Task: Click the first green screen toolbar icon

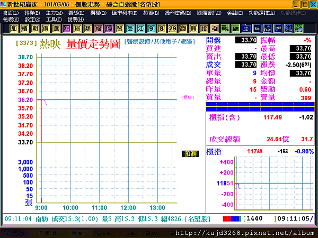Action: [225, 29]
